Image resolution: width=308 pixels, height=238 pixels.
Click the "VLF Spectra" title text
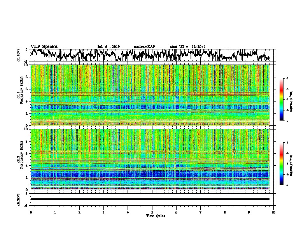pyautogui.click(x=44, y=47)
